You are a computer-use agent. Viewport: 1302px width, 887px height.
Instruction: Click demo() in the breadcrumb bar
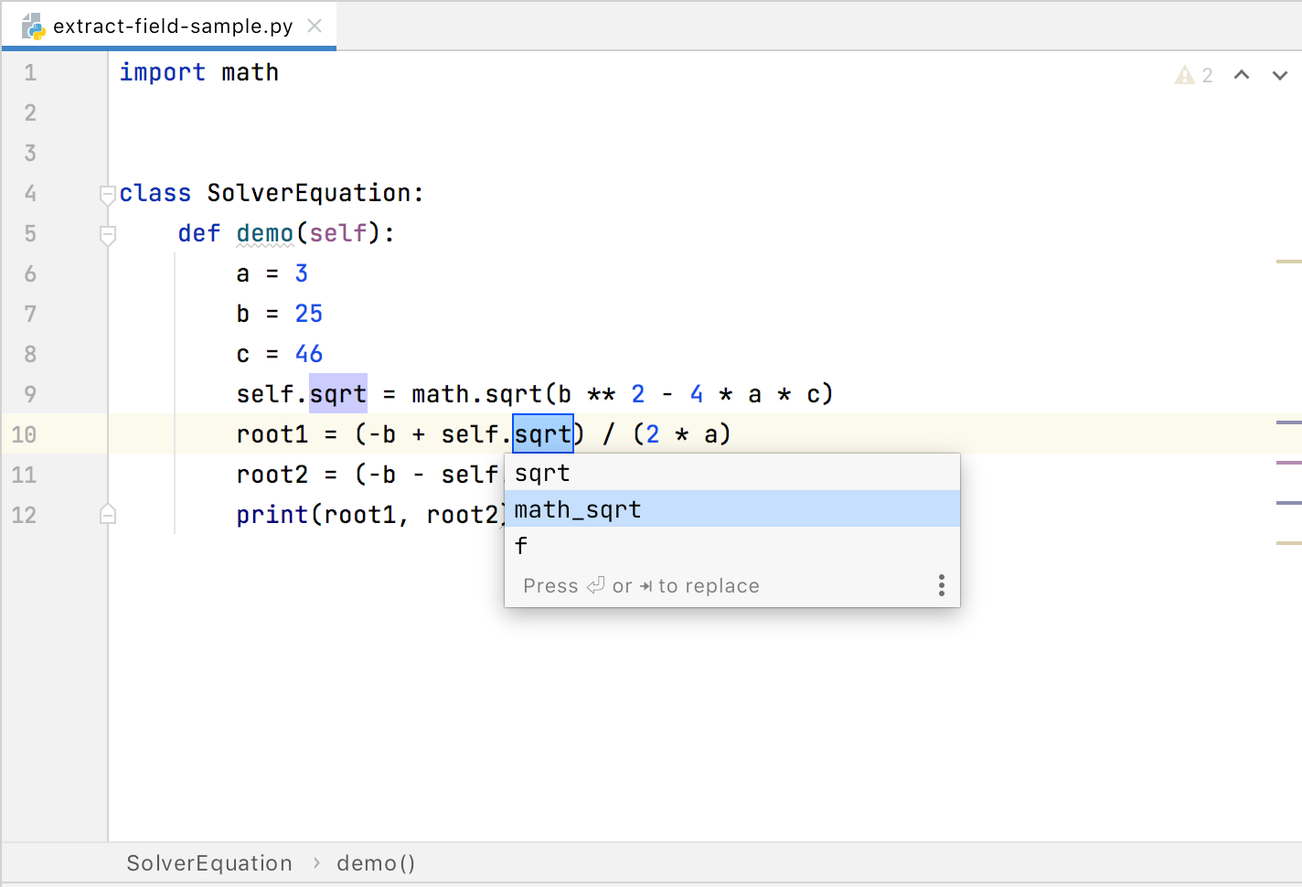pyautogui.click(x=375, y=863)
